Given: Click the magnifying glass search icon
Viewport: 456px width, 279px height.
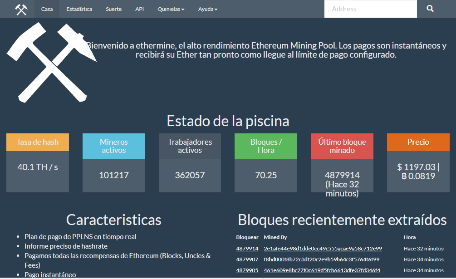Looking at the screenshot, I should coord(430,9).
